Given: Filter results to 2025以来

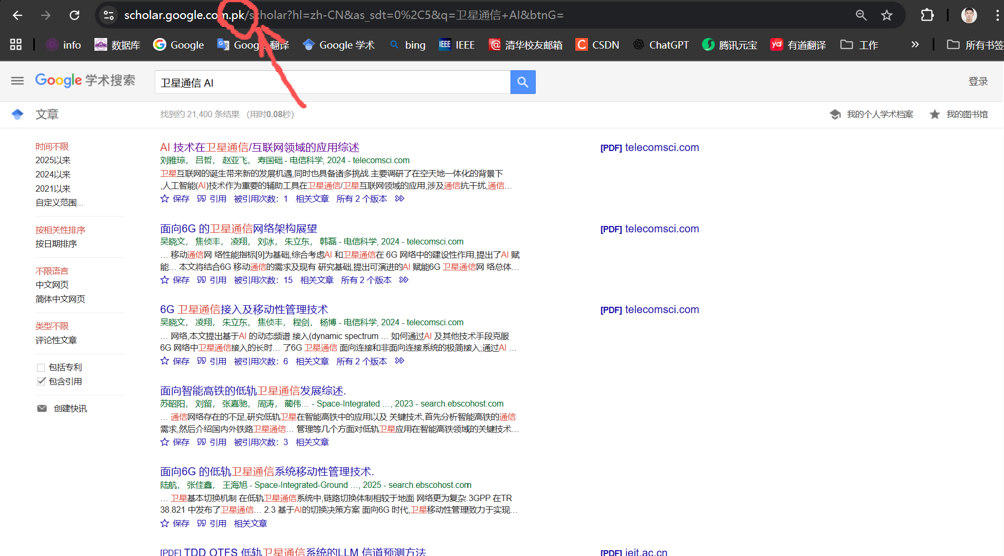Looking at the screenshot, I should (53, 160).
